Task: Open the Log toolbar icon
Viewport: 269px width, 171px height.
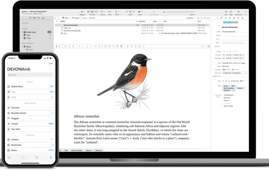Action: pyautogui.click(x=245, y=12)
